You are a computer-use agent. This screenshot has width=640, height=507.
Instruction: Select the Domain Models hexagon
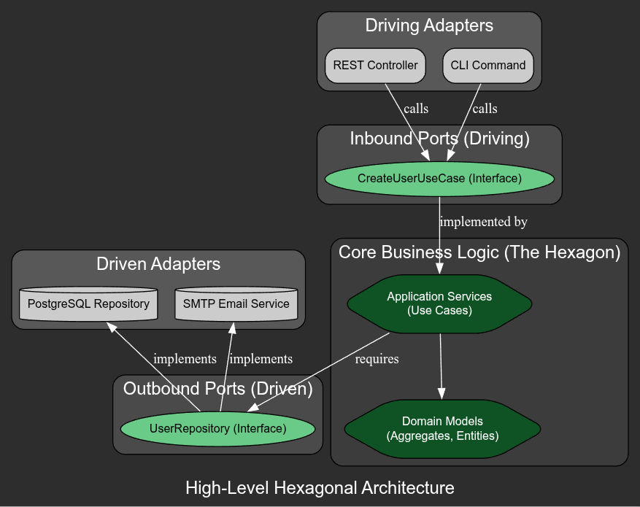pyautogui.click(x=442, y=429)
